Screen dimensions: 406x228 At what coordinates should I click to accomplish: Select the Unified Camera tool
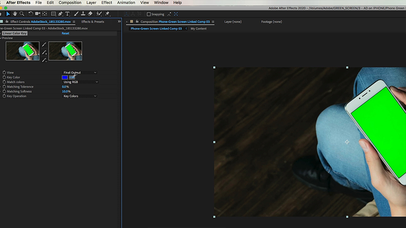click(37, 14)
